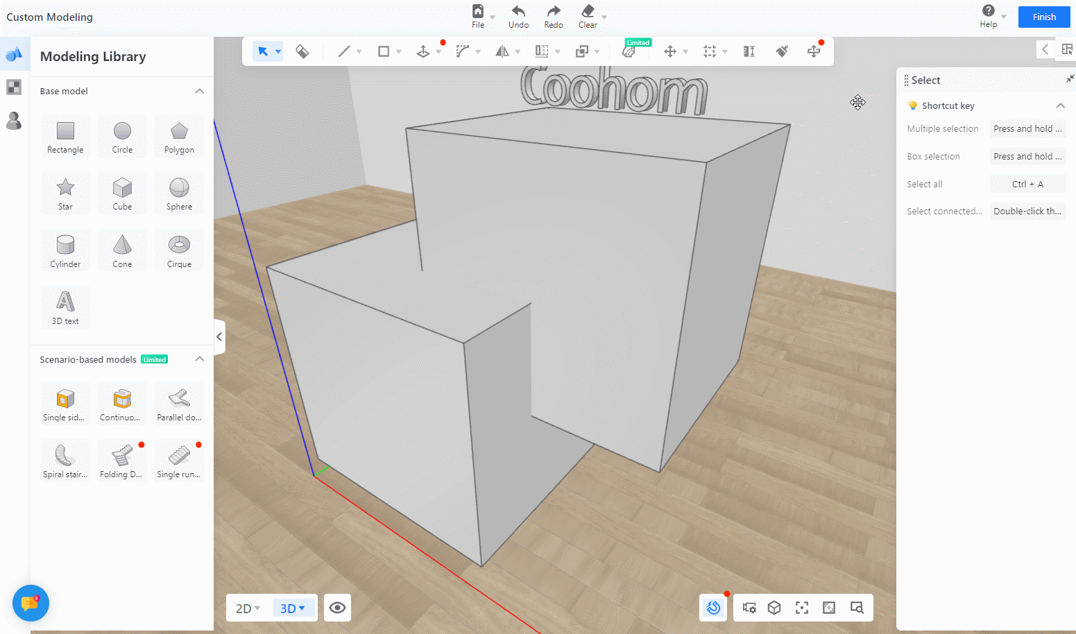Select the Cylinder base model

(65, 250)
